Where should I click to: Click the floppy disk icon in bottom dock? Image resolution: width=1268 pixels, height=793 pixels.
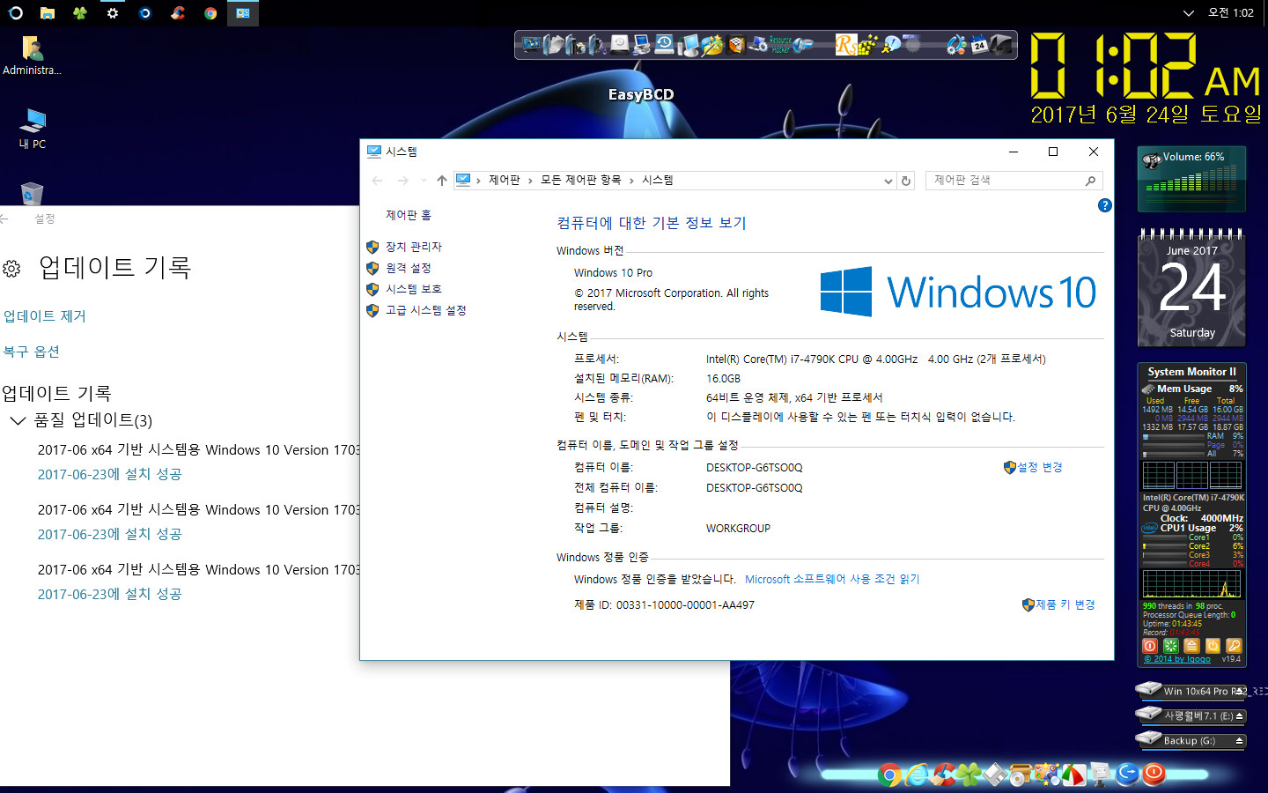995,774
